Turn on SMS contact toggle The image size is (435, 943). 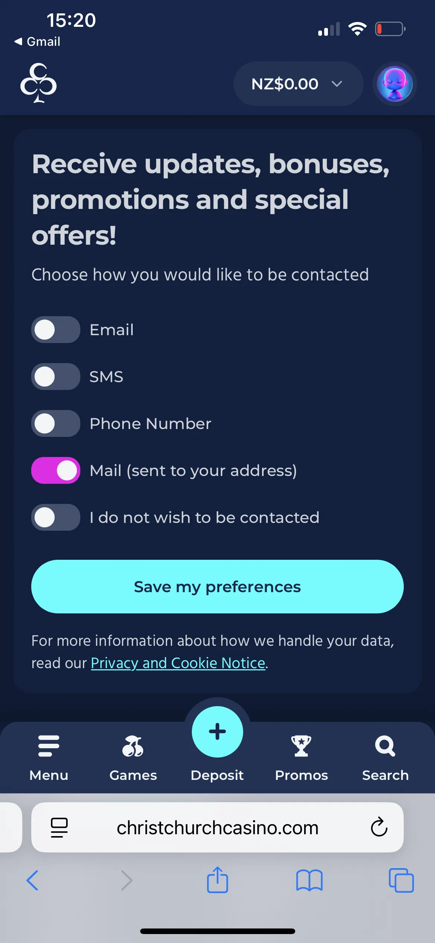(x=56, y=377)
